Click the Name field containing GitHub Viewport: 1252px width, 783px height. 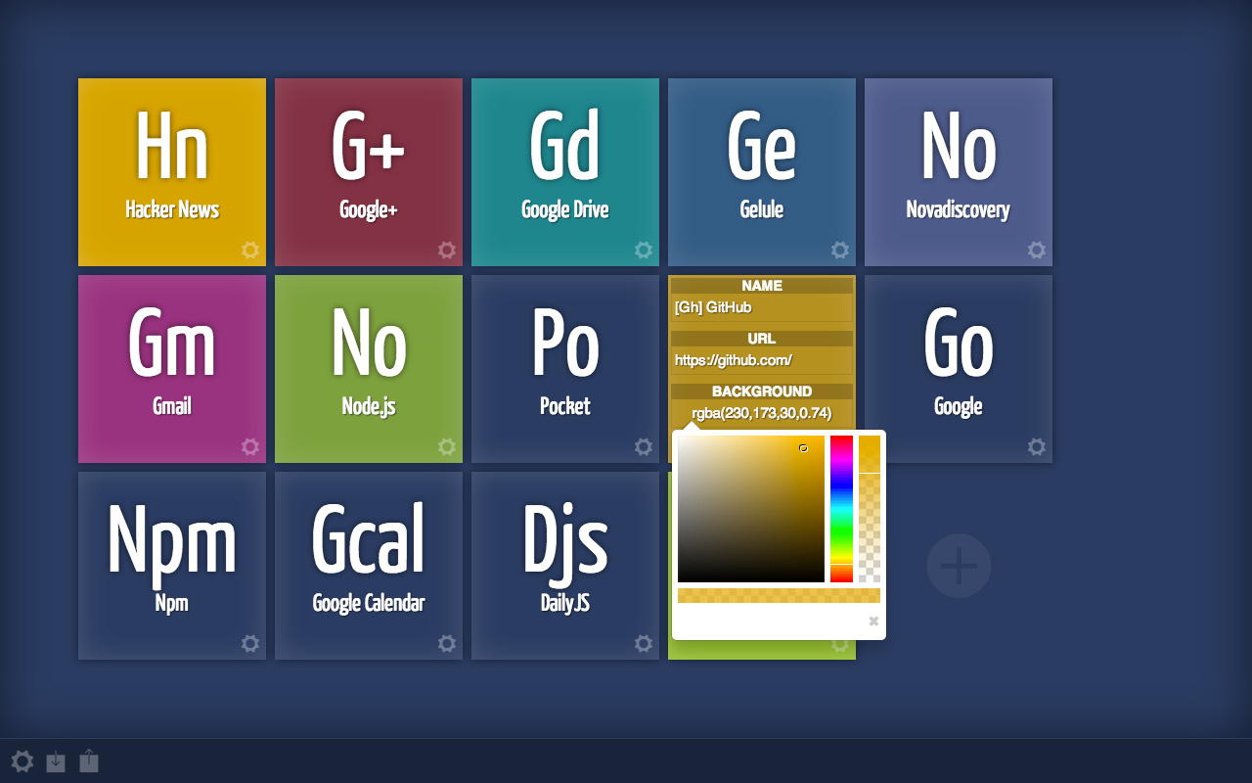click(x=761, y=307)
